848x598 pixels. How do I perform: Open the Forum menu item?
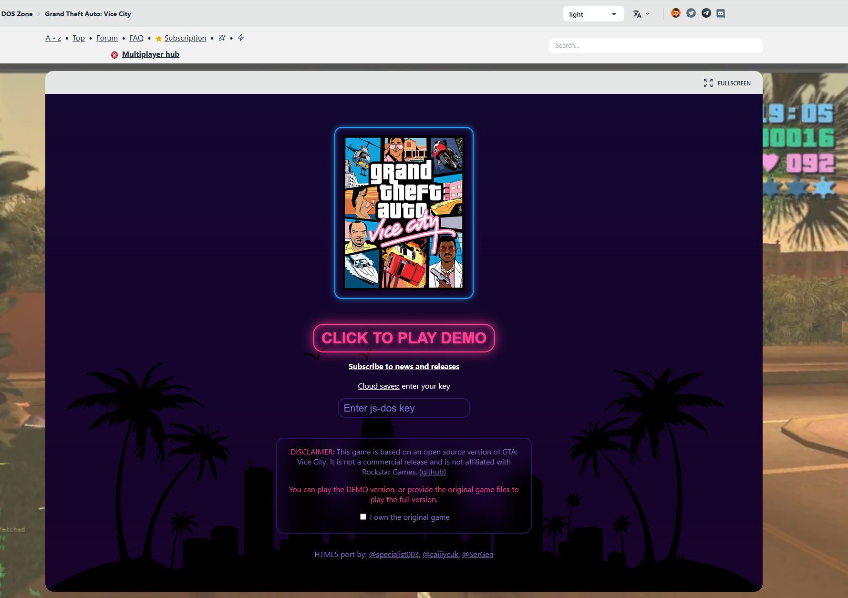tap(106, 38)
